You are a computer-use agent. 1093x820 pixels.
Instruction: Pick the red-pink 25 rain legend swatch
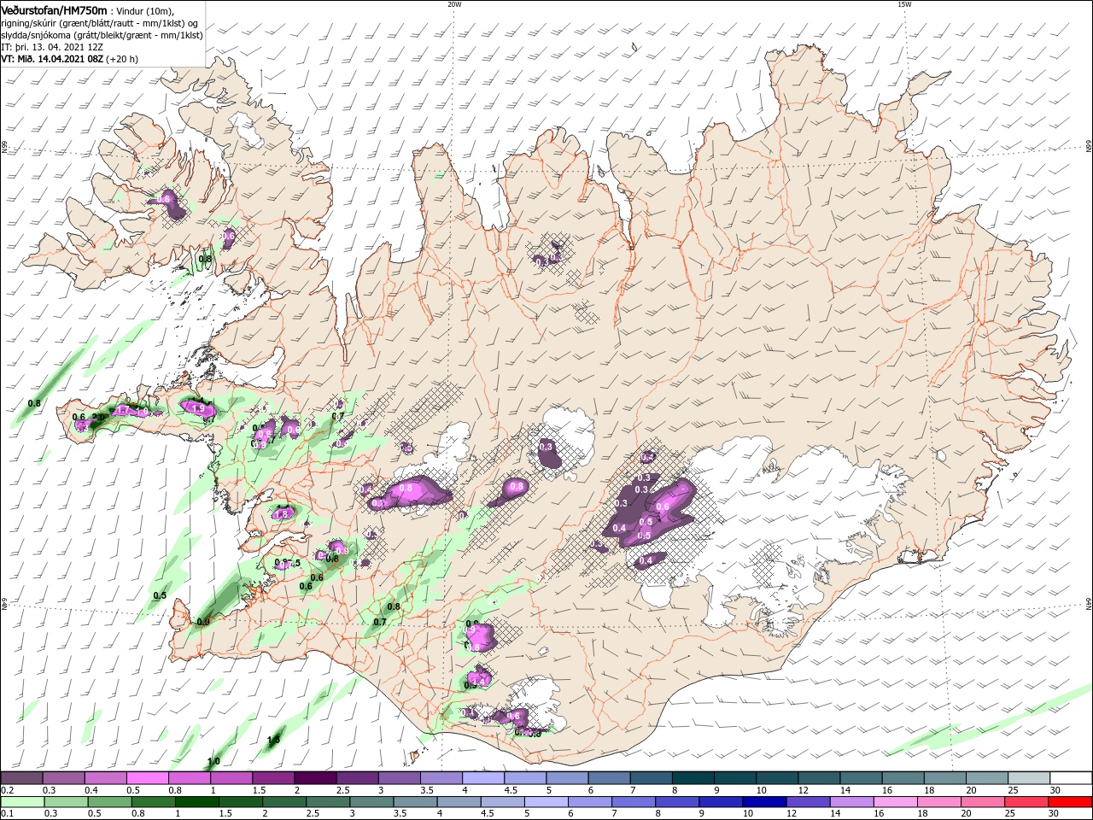[x=1026, y=802]
